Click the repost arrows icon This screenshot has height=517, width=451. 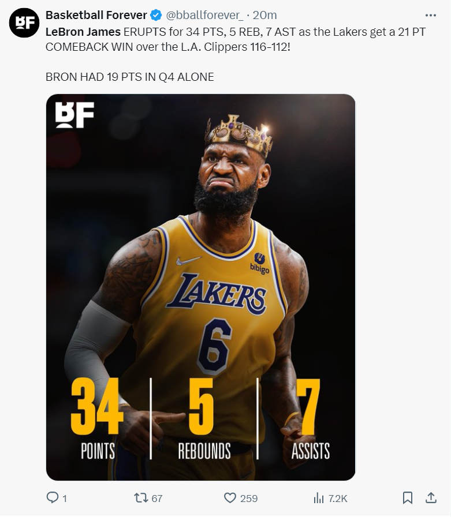[x=141, y=498]
